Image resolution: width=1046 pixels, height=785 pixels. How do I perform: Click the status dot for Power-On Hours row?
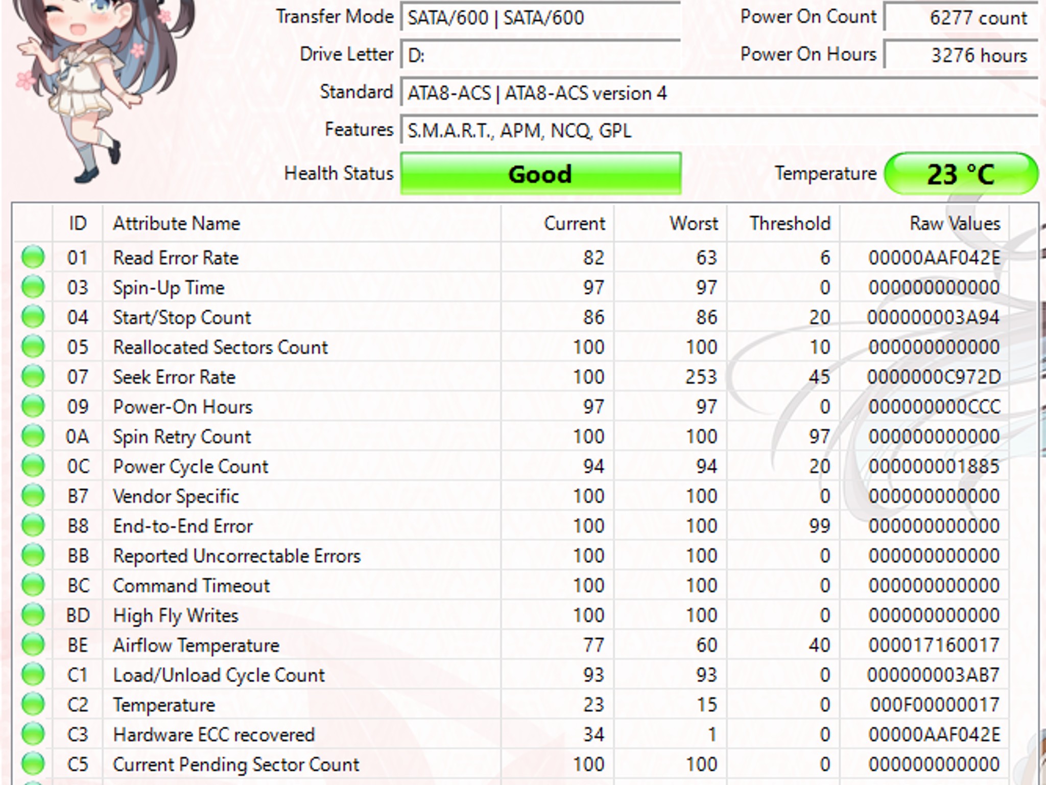(33, 406)
